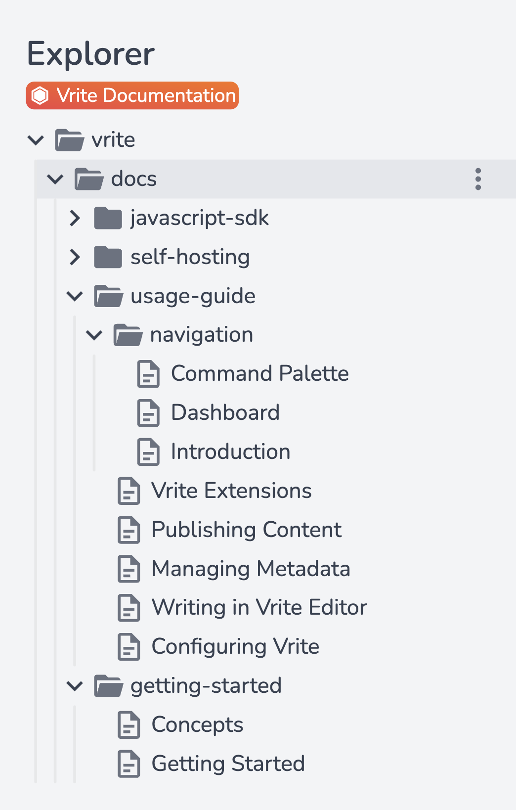Open the Dashboard document
The width and height of the screenshot is (516, 810).
click(x=225, y=412)
